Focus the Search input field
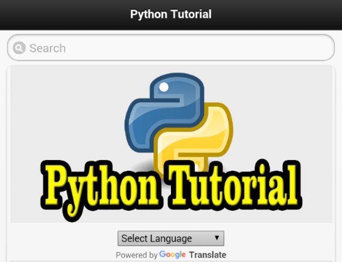The height and width of the screenshot is (262, 342). click(x=171, y=48)
